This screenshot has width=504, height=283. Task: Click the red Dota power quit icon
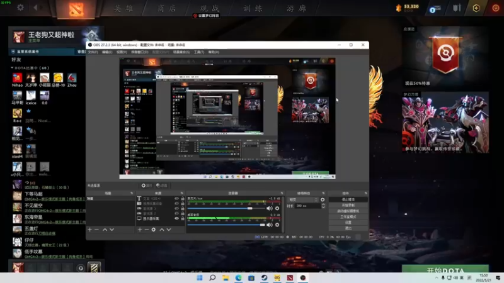pyautogui.click(x=496, y=8)
